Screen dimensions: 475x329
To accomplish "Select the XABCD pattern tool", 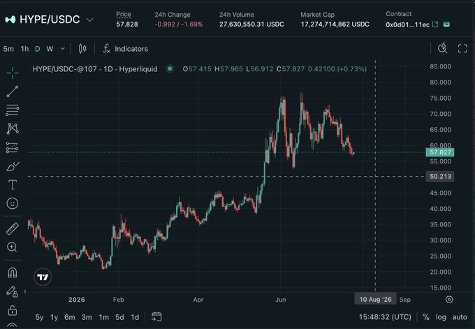I will coord(13,129).
